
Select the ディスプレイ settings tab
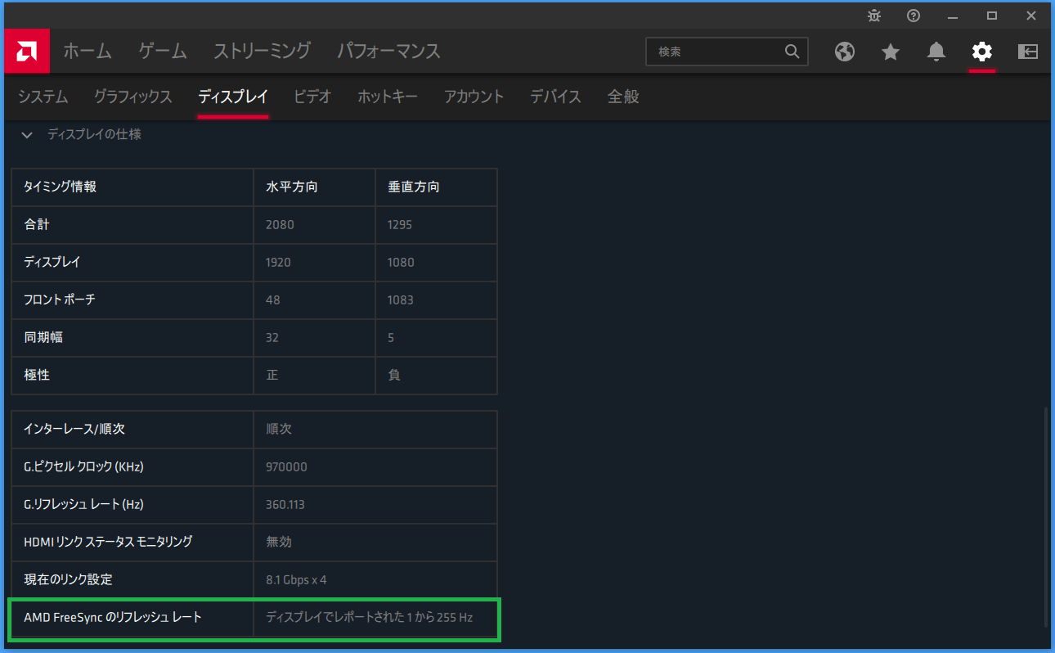[233, 97]
